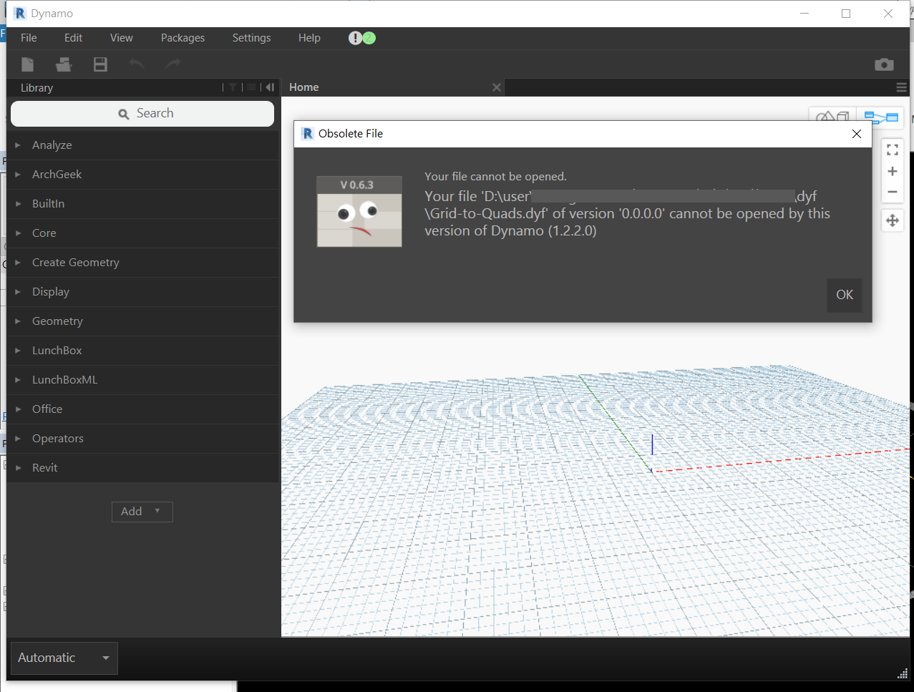The height and width of the screenshot is (692, 914).
Task: Click the Redo arrow icon
Action: click(x=173, y=64)
